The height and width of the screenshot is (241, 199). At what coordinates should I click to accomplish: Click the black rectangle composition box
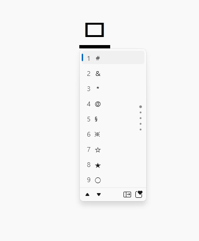95,30
